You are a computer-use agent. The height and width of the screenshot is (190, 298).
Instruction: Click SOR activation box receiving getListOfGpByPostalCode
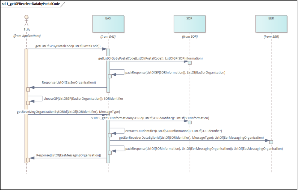tap(190, 63)
